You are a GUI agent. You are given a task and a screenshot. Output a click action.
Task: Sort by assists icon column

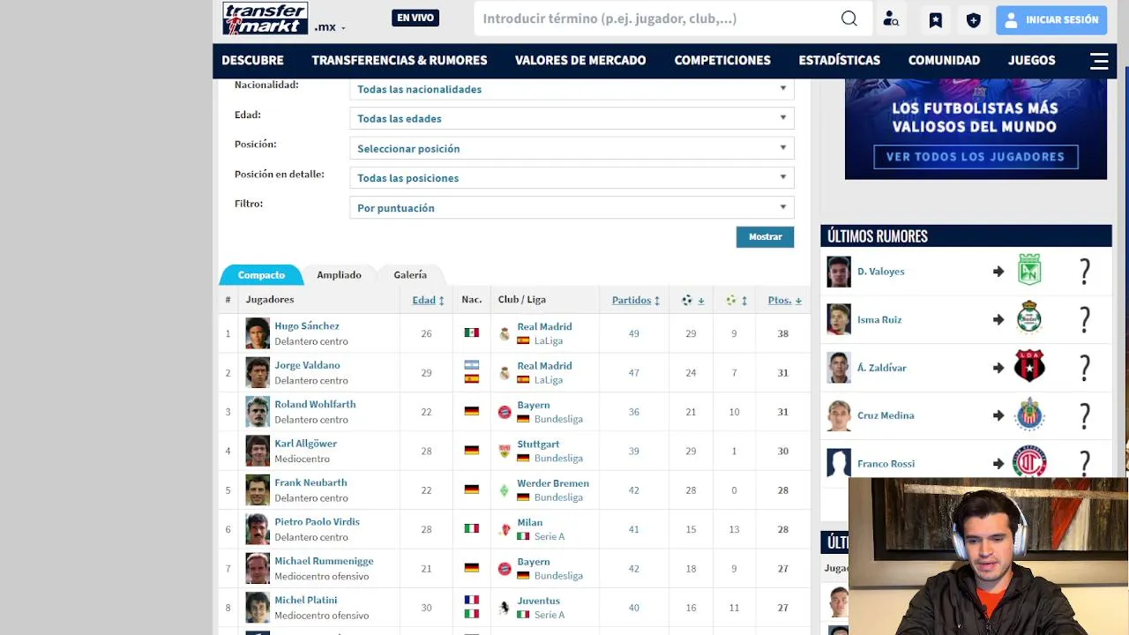tap(736, 301)
